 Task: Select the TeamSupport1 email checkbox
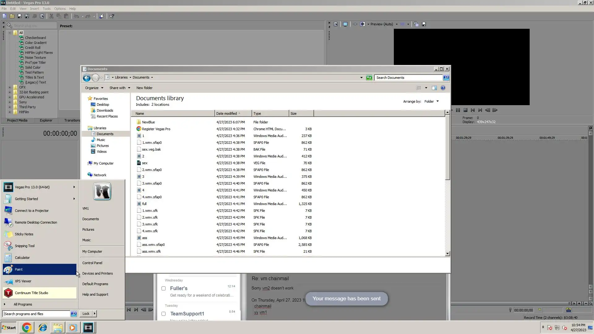point(164,314)
